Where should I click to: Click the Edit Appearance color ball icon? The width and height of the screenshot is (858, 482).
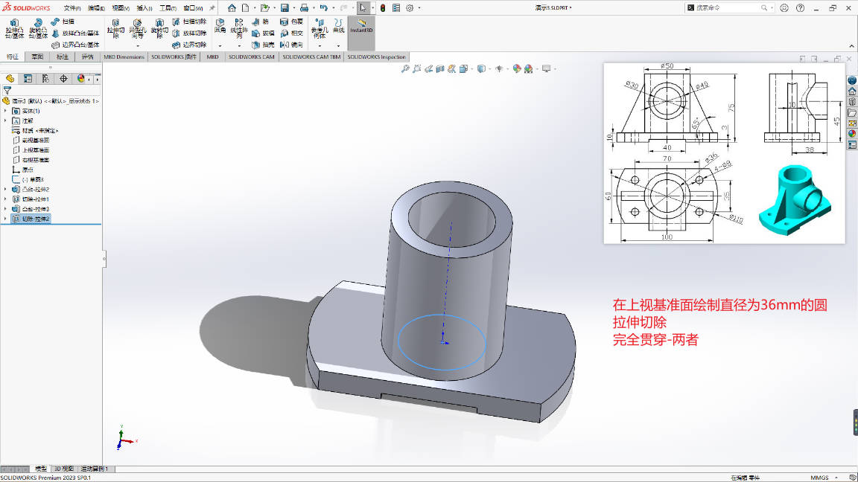(x=517, y=69)
